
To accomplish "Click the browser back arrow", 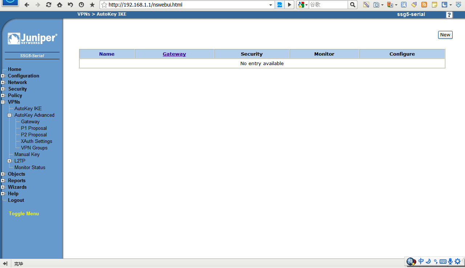I will pos(27,5).
